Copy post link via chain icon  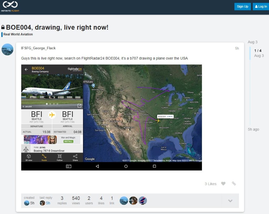tap(234, 184)
